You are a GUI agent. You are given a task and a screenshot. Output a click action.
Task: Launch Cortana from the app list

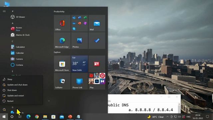pyautogui.click(x=17, y=65)
